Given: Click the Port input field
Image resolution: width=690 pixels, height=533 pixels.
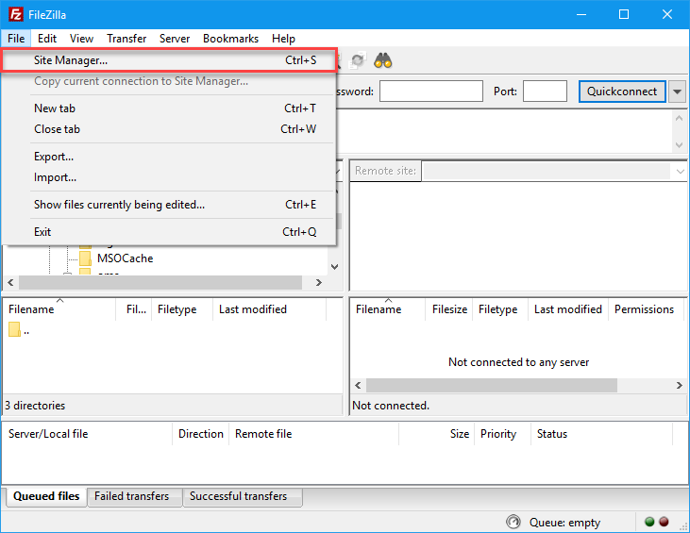Looking at the screenshot, I should tap(545, 92).
